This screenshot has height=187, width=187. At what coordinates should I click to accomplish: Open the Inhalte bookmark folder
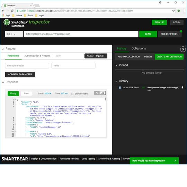[x=17, y=16]
